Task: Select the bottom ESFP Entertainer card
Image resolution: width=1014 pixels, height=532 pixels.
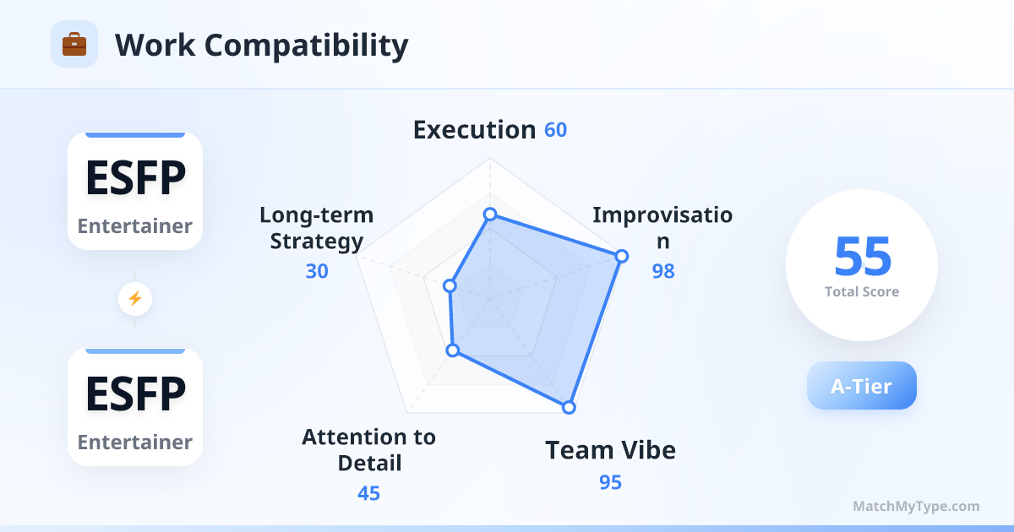Action: [135, 407]
